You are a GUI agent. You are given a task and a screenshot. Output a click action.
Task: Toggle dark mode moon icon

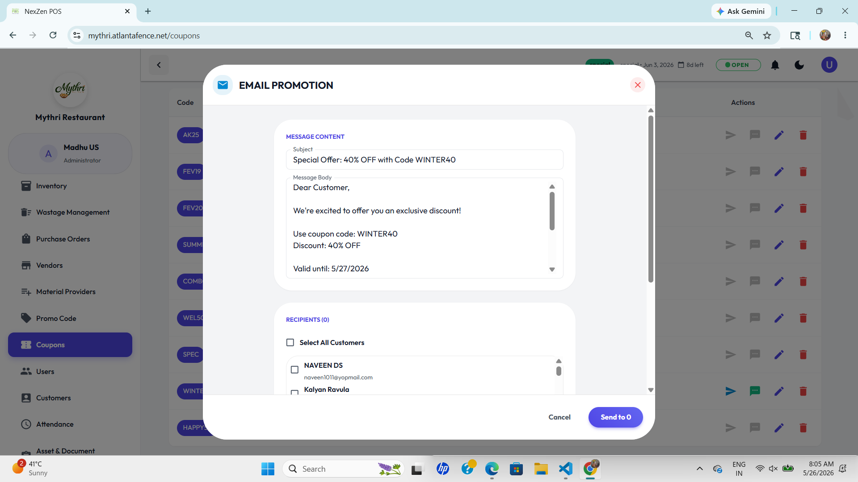[x=799, y=65]
